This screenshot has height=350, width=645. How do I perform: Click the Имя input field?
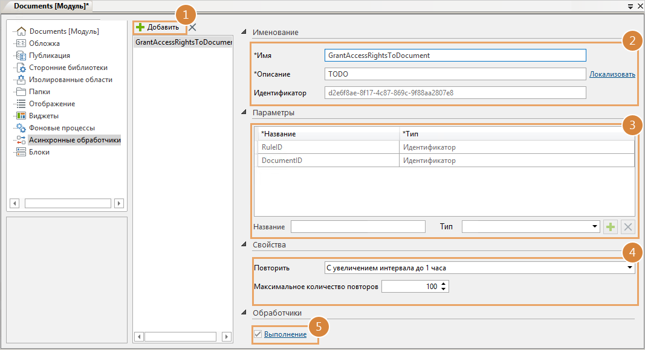pyautogui.click(x=455, y=56)
